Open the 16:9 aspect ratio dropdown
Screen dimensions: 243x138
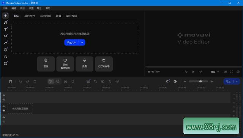tap(215, 72)
